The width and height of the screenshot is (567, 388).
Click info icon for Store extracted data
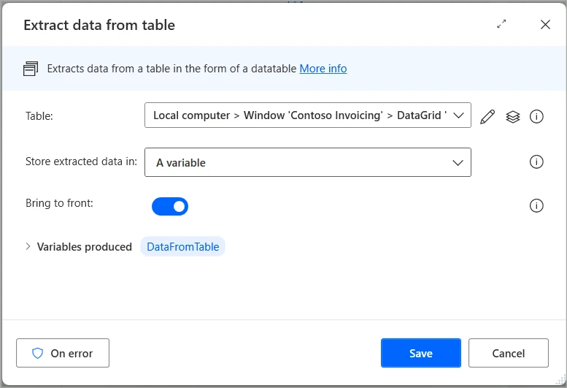[536, 162]
